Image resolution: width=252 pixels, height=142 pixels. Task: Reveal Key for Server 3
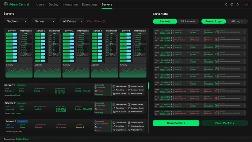(118, 126)
